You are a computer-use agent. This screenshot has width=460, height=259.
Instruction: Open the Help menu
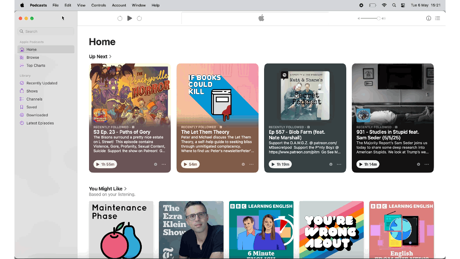pos(155,5)
